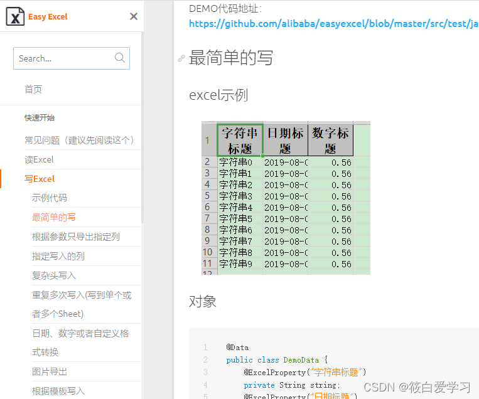Click the 字符串标题 header cell in image
Viewport: 479px width, 399px height.
pyautogui.click(x=240, y=141)
